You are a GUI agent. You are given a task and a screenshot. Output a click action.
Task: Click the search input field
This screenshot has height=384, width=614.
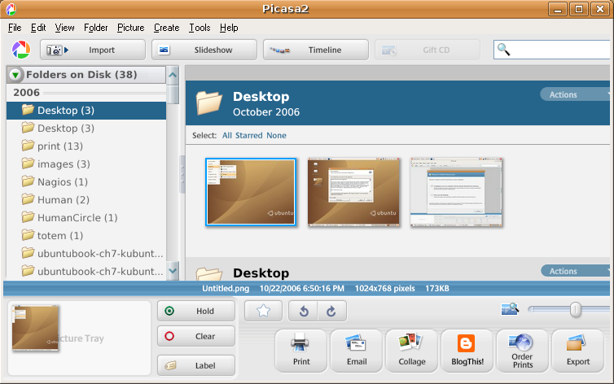tap(552, 50)
